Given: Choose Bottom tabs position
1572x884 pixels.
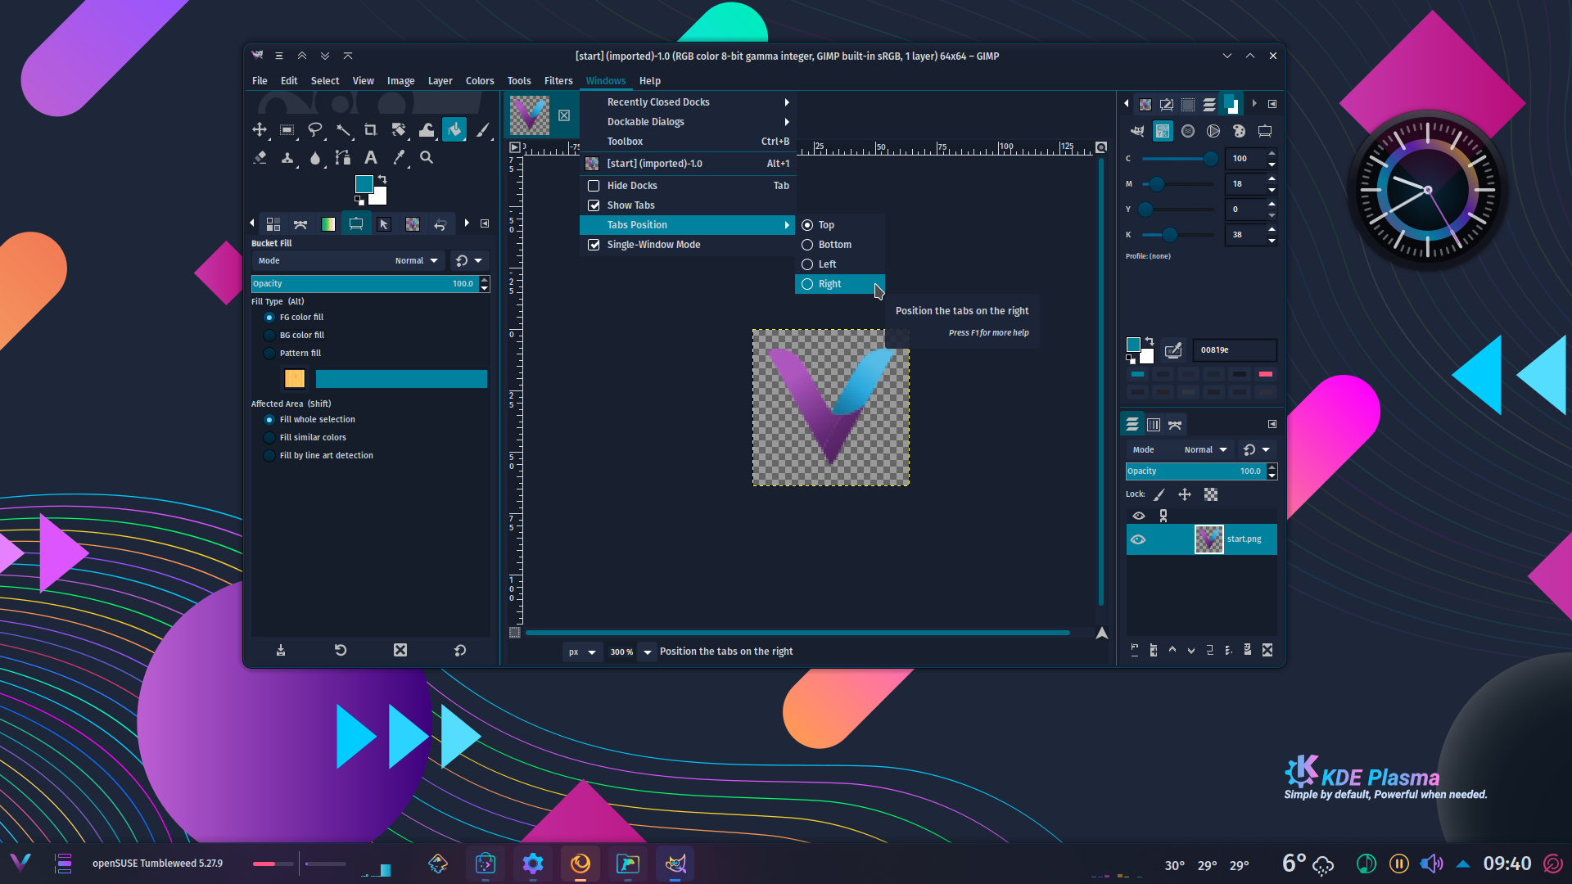Looking at the screenshot, I should [x=840, y=245].
